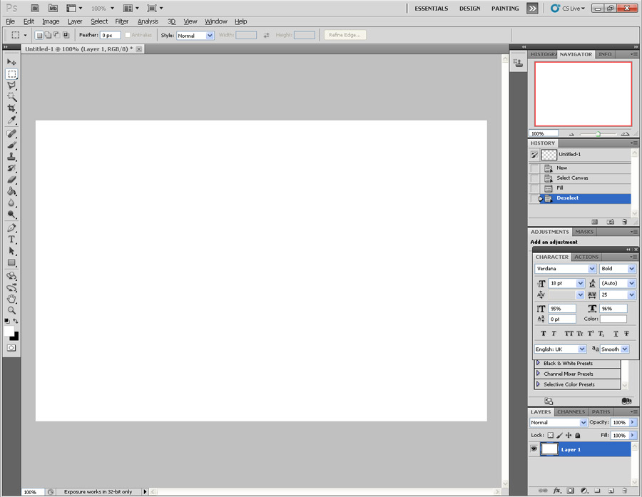This screenshot has width=642, height=497.
Task: Click the Character panel text color swatch
Action: 613,319
